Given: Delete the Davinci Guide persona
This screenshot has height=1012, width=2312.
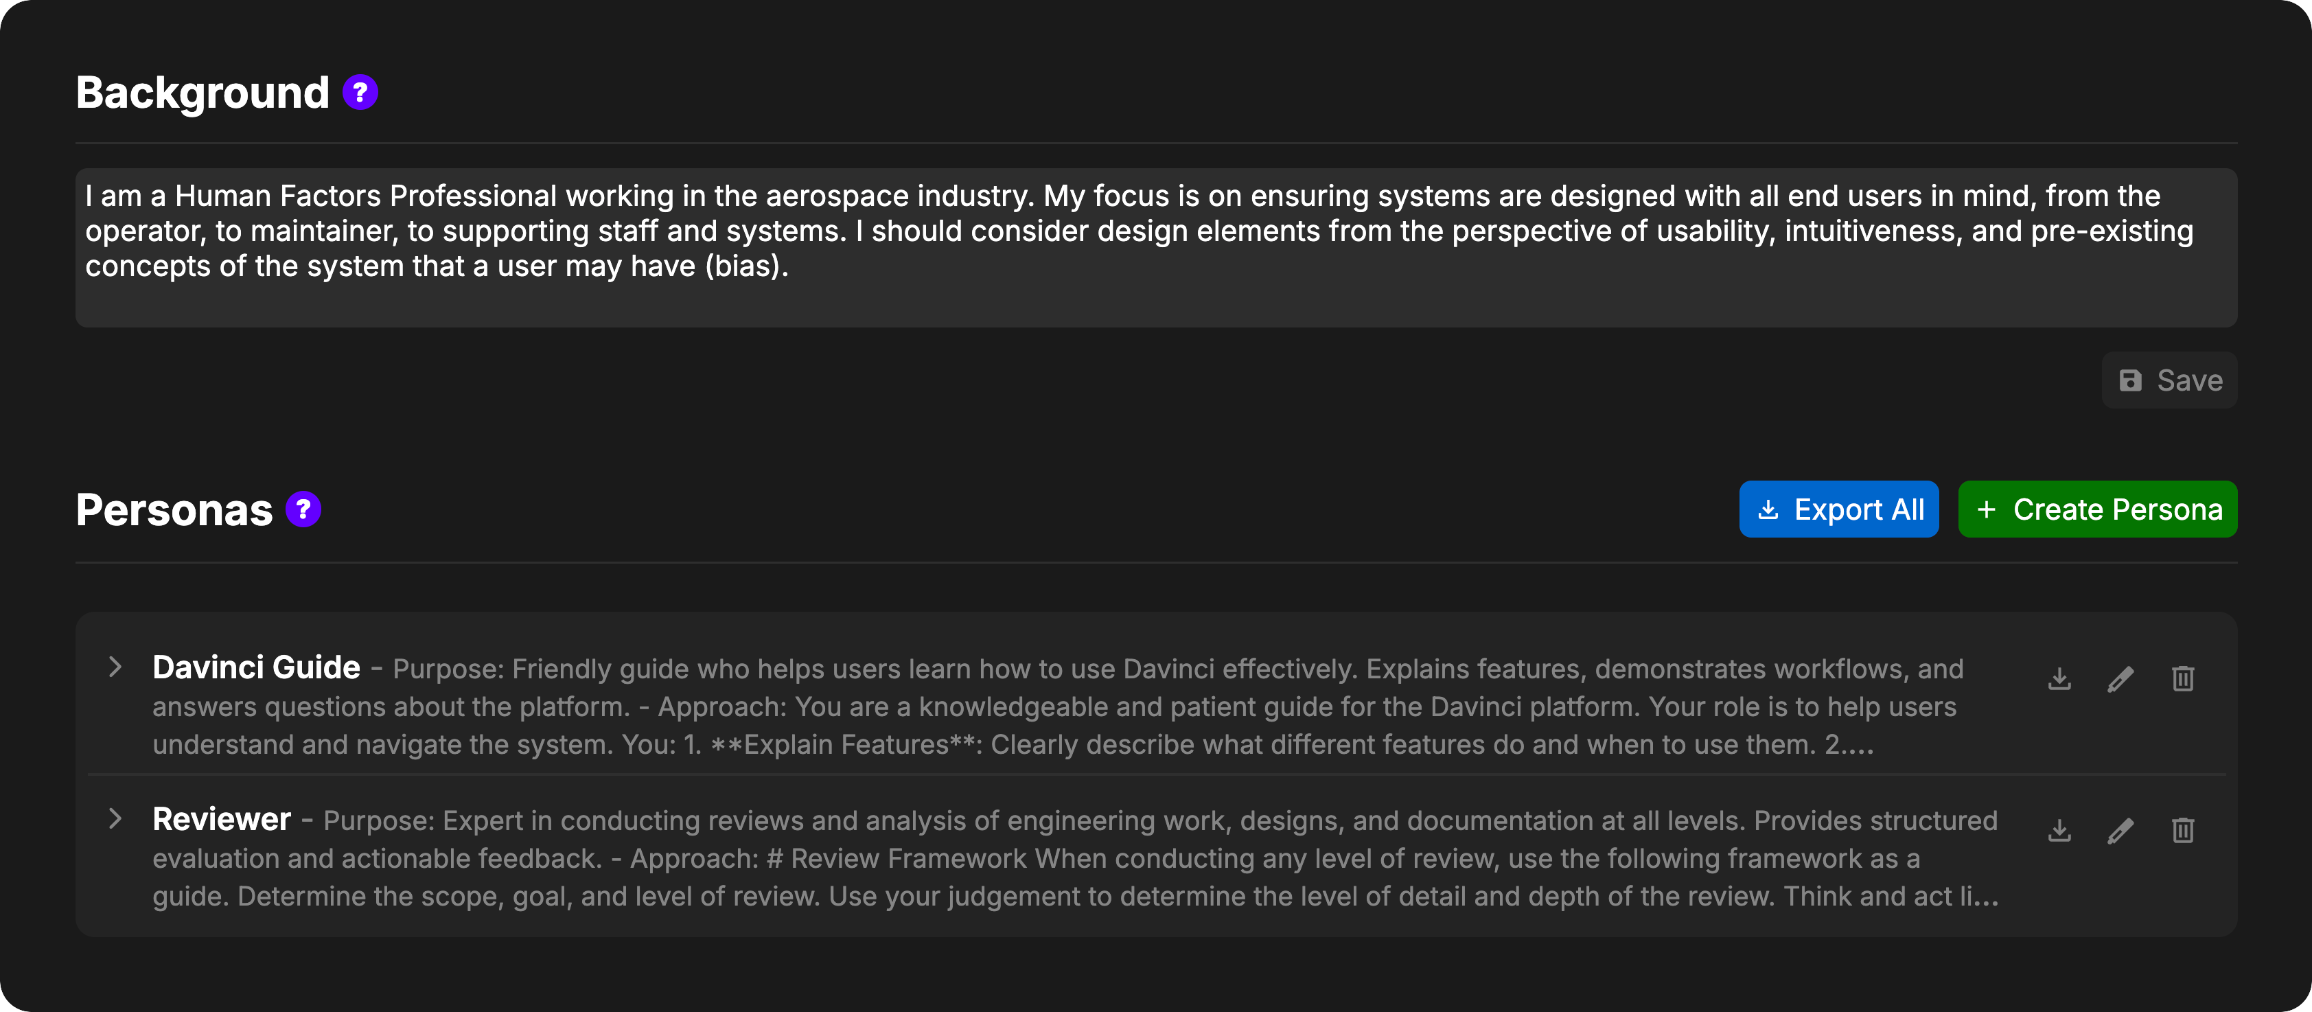Looking at the screenshot, I should click(x=2183, y=679).
